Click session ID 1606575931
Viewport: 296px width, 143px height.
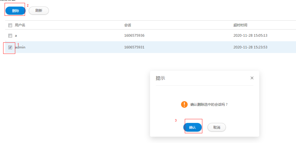tap(134, 47)
